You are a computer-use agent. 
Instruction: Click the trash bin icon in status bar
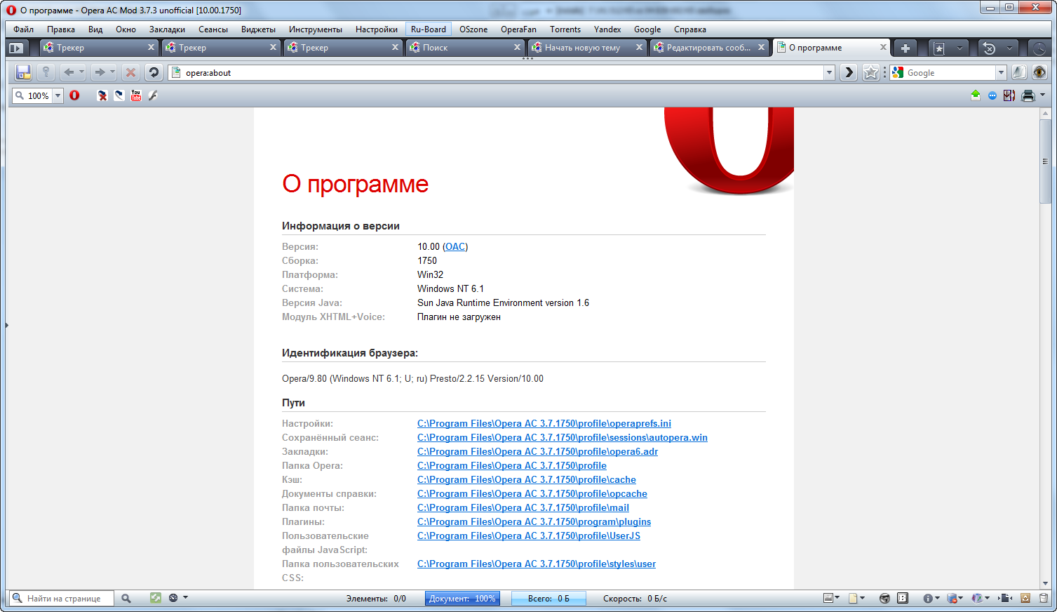[x=1044, y=598]
